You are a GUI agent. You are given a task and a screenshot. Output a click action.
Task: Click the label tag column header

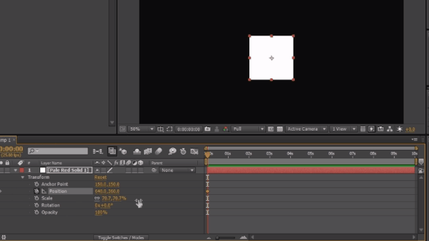coord(21,163)
